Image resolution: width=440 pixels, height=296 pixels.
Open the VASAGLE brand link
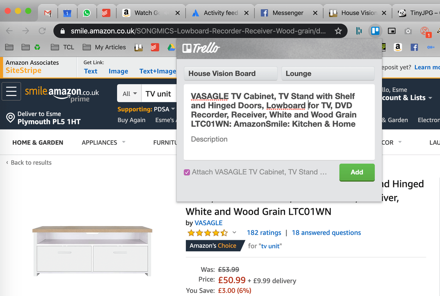click(x=208, y=223)
